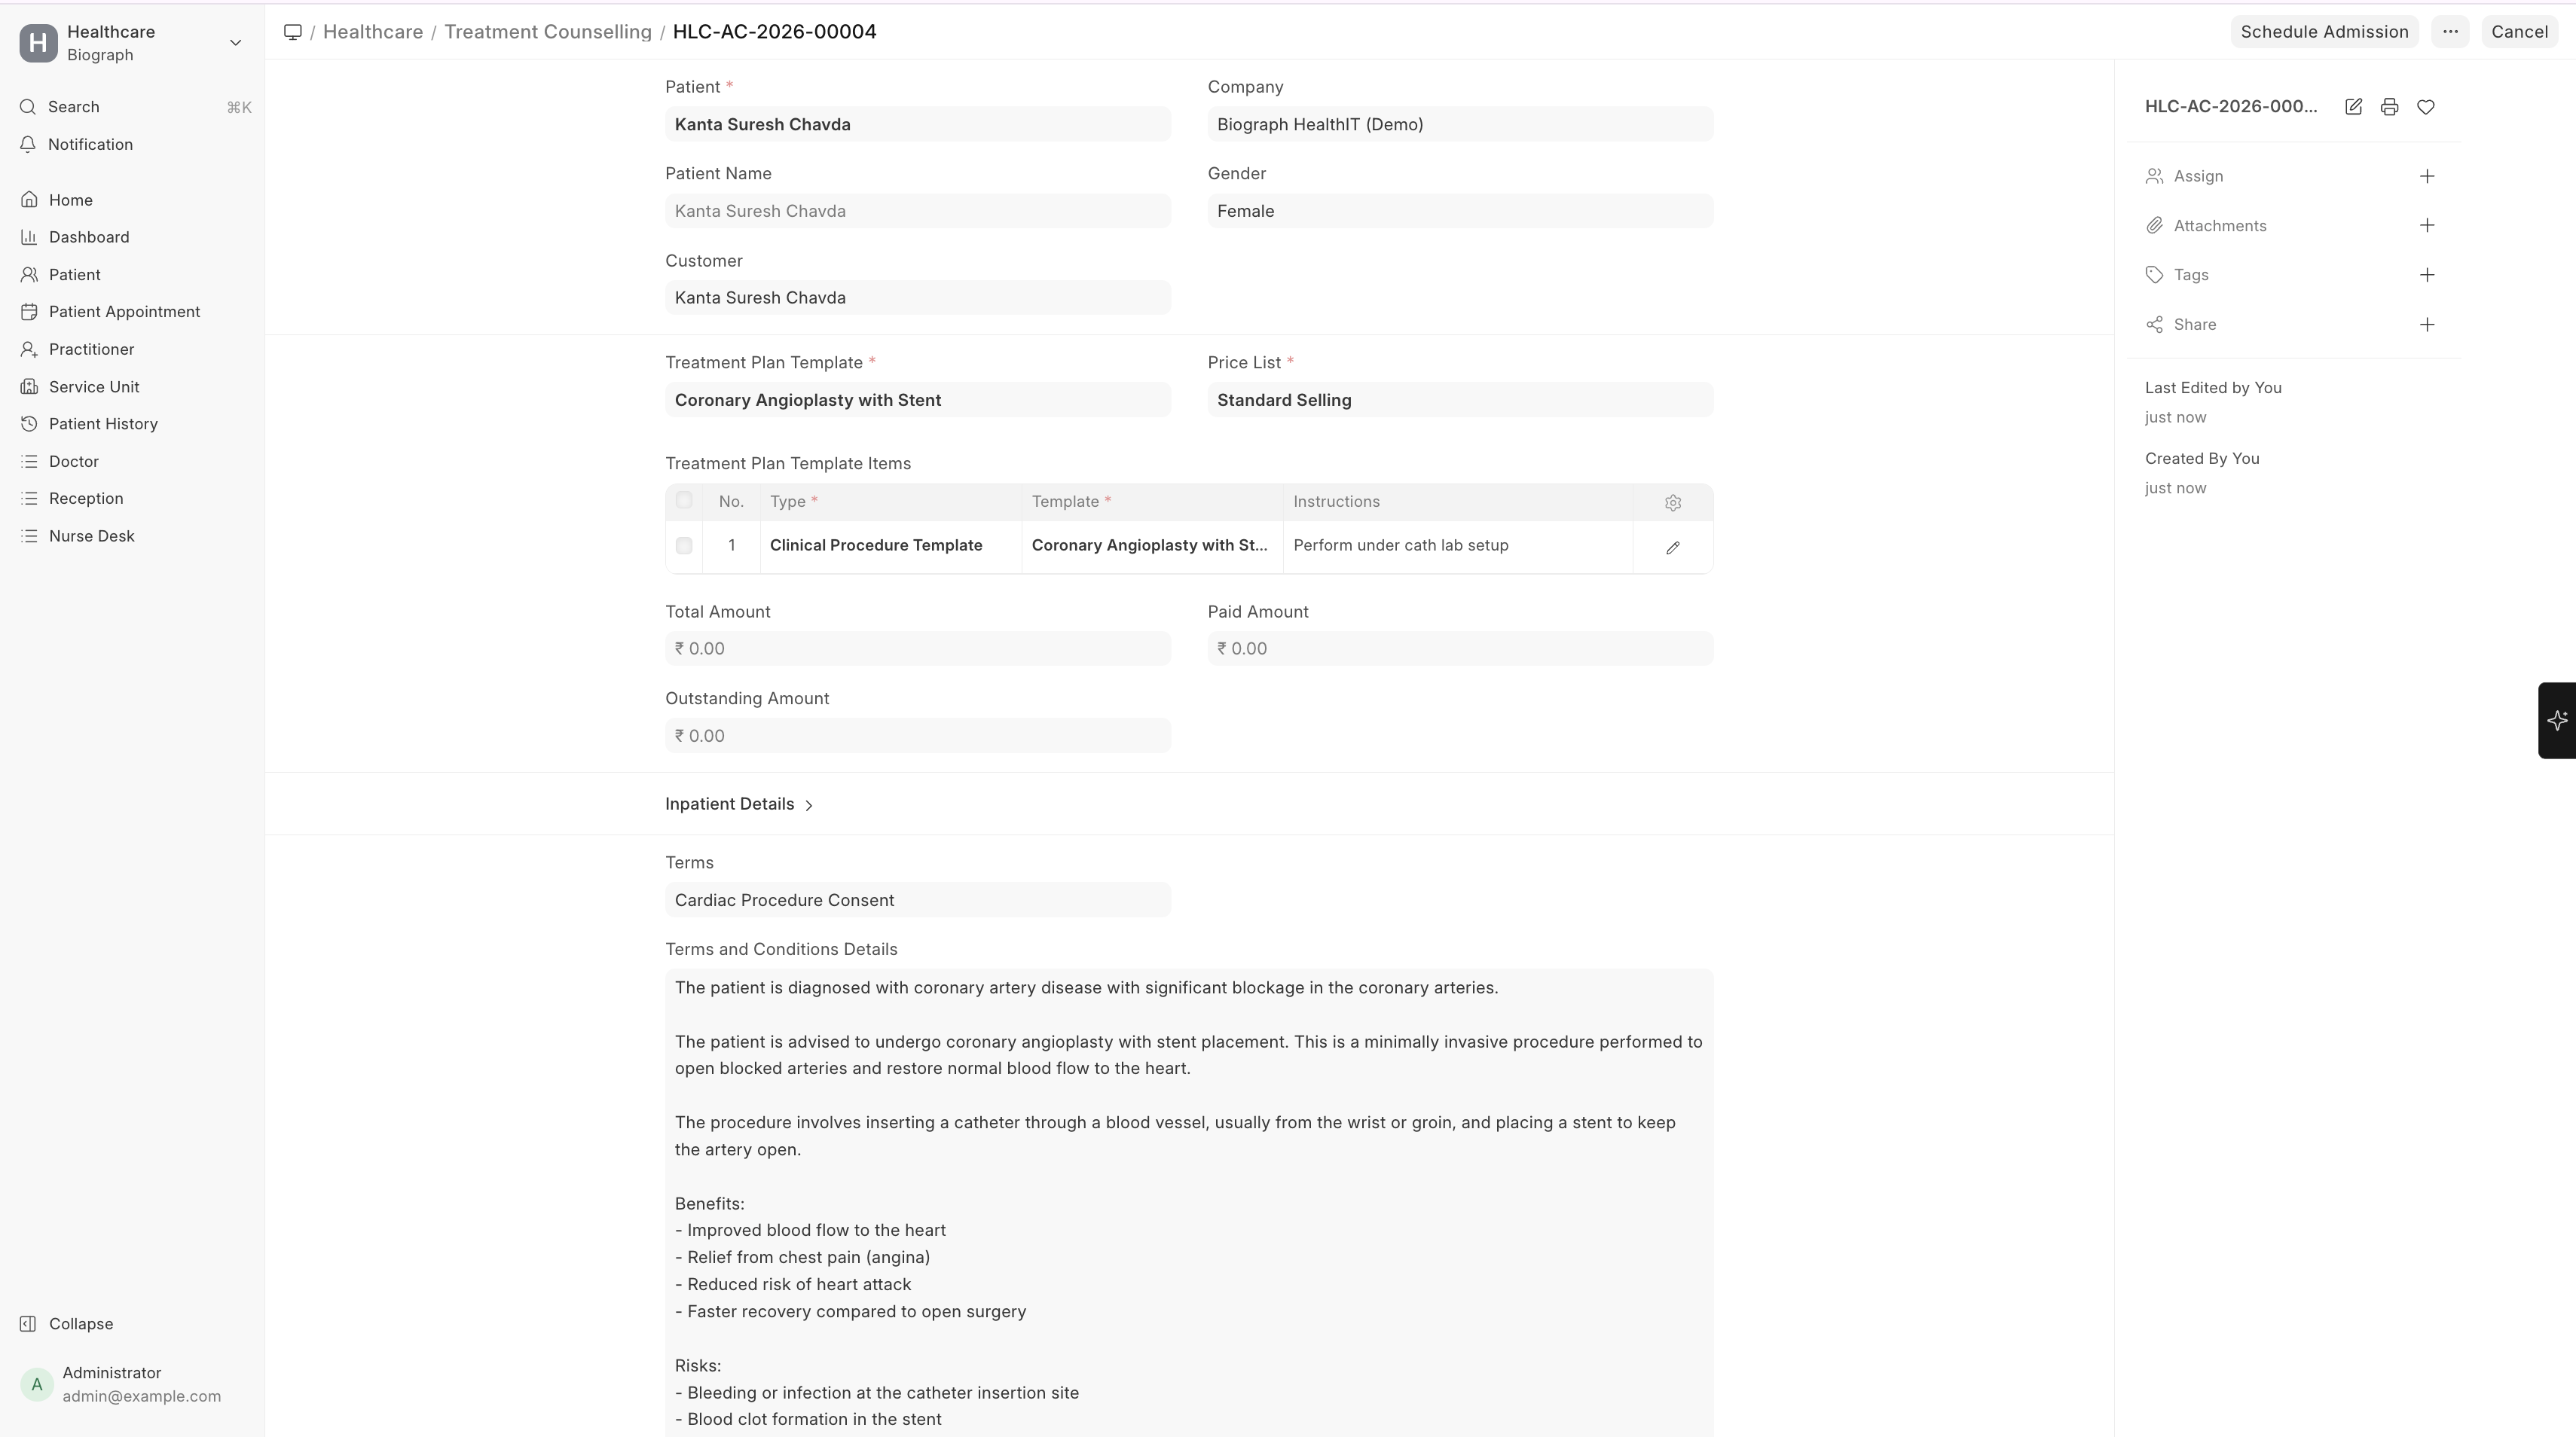Like the document with heart icon
2576x1437 pixels.
coord(2425,107)
